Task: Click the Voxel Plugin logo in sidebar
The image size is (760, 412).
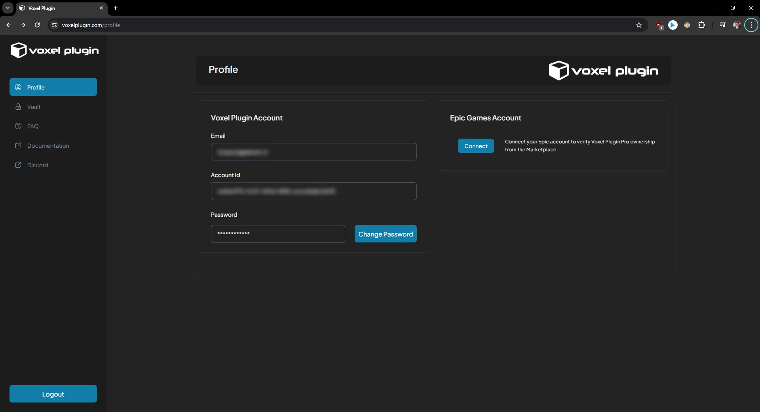Action: point(54,50)
